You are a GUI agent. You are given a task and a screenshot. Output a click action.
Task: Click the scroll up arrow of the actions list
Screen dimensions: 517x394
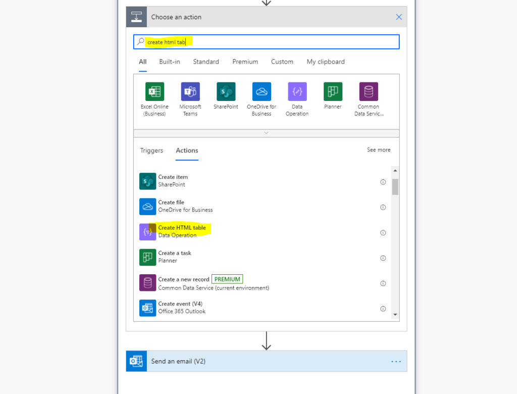click(x=395, y=171)
